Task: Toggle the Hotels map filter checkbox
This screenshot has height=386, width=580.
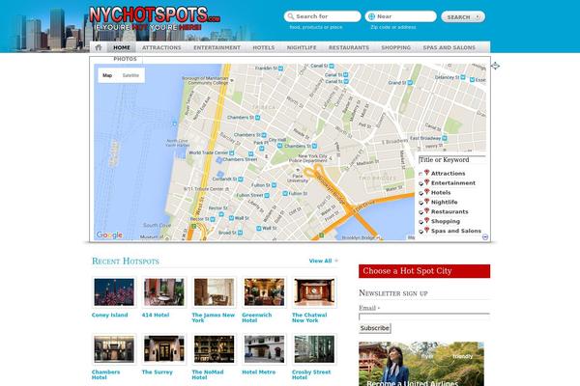Action: pyautogui.click(x=420, y=193)
